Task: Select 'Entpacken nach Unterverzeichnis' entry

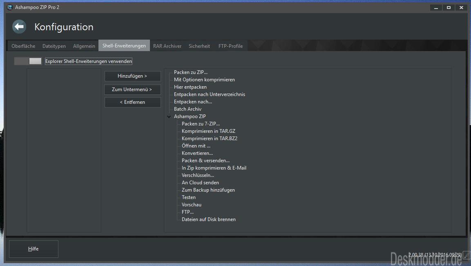Action: [x=210, y=94]
